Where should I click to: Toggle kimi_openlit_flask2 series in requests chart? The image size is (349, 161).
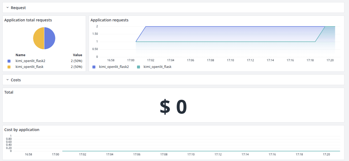[114, 67]
